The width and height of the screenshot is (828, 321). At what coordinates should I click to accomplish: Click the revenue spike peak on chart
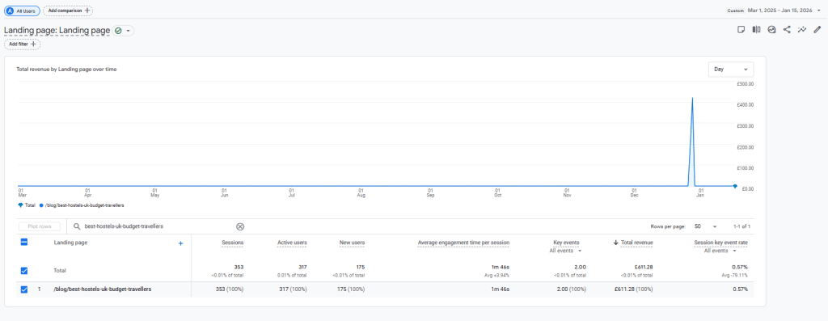692,98
